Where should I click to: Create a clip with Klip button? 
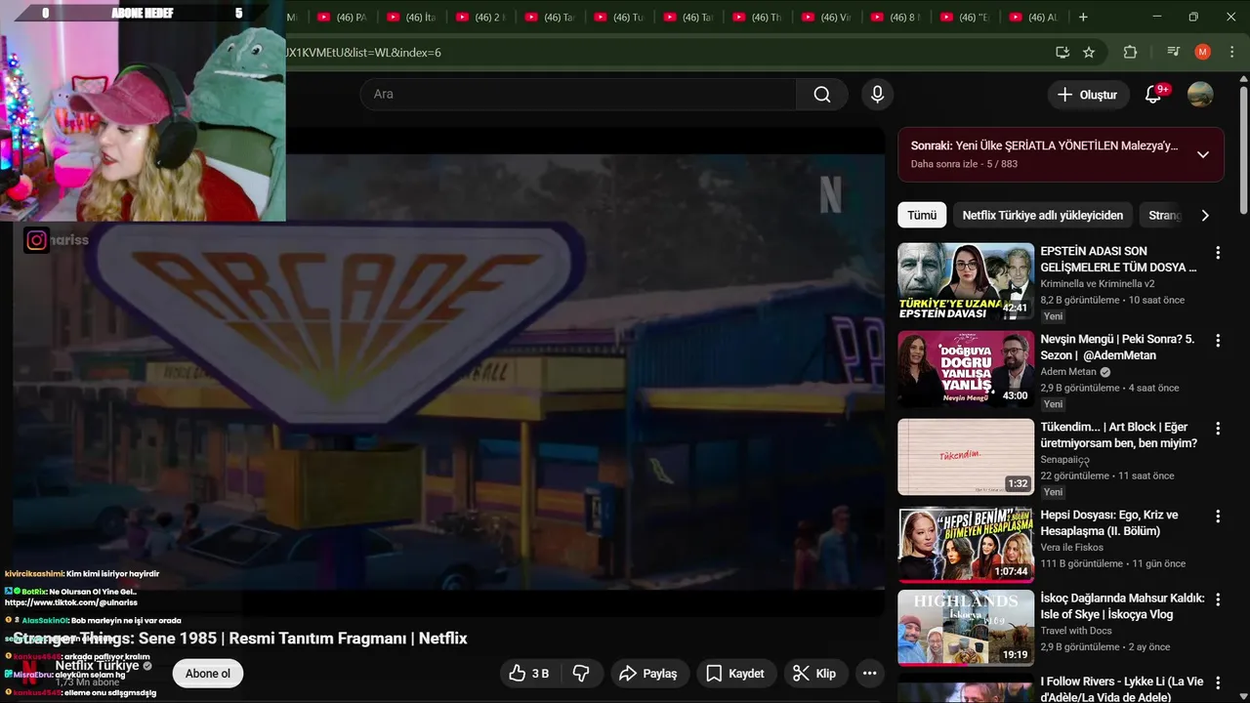(x=814, y=674)
